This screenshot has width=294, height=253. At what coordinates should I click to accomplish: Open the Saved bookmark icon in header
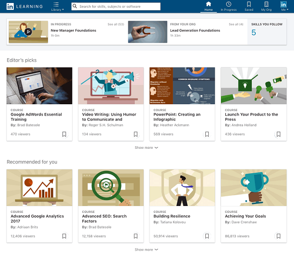point(249,4)
